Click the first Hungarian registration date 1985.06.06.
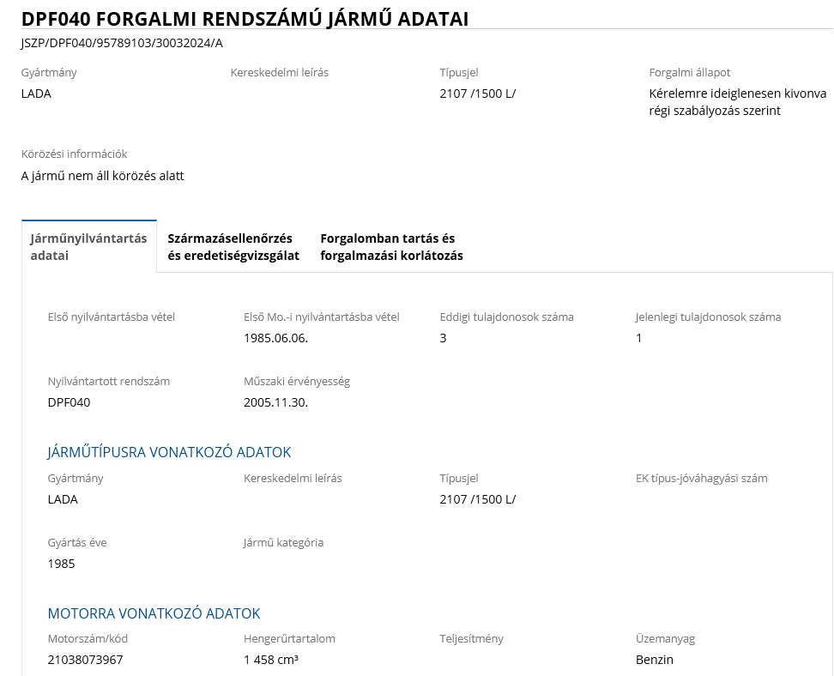This screenshot has width=834, height=676. (x=275, y=338)
